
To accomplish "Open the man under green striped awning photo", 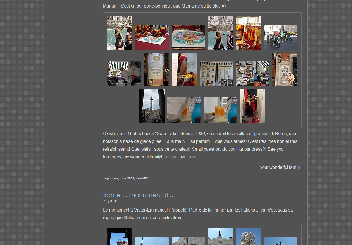I will [124, 74].
